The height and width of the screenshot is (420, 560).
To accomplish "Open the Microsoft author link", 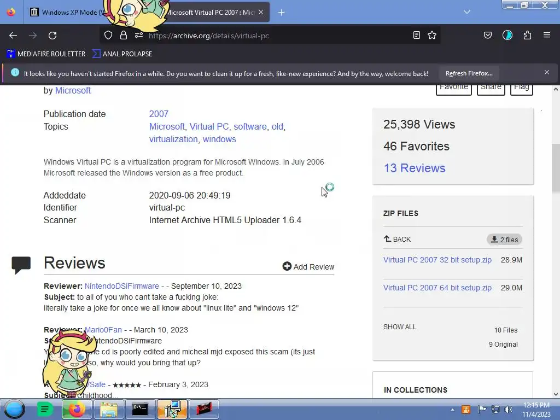I will click(x=73, y=91).
